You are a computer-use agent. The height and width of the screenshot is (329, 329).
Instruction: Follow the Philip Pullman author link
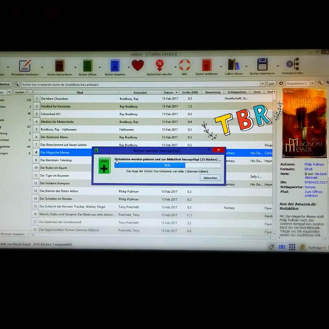(314, 164)
